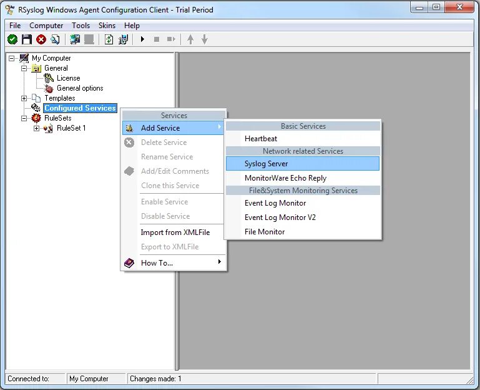Choose Add Service from context menu

tap(174, 128)
